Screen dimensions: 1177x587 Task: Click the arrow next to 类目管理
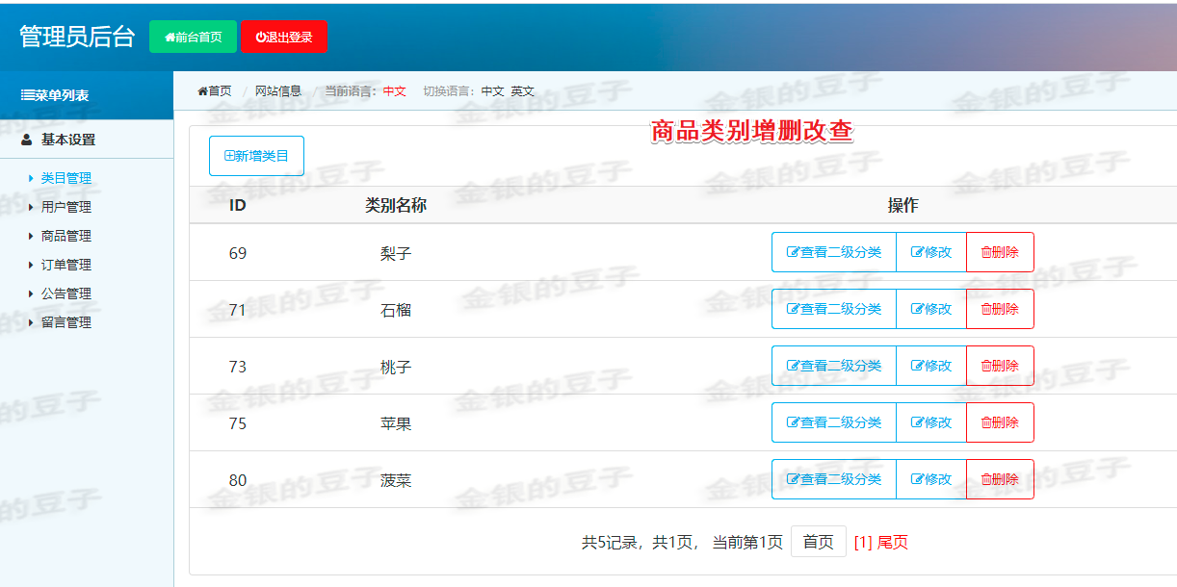(x=31, y=178)
